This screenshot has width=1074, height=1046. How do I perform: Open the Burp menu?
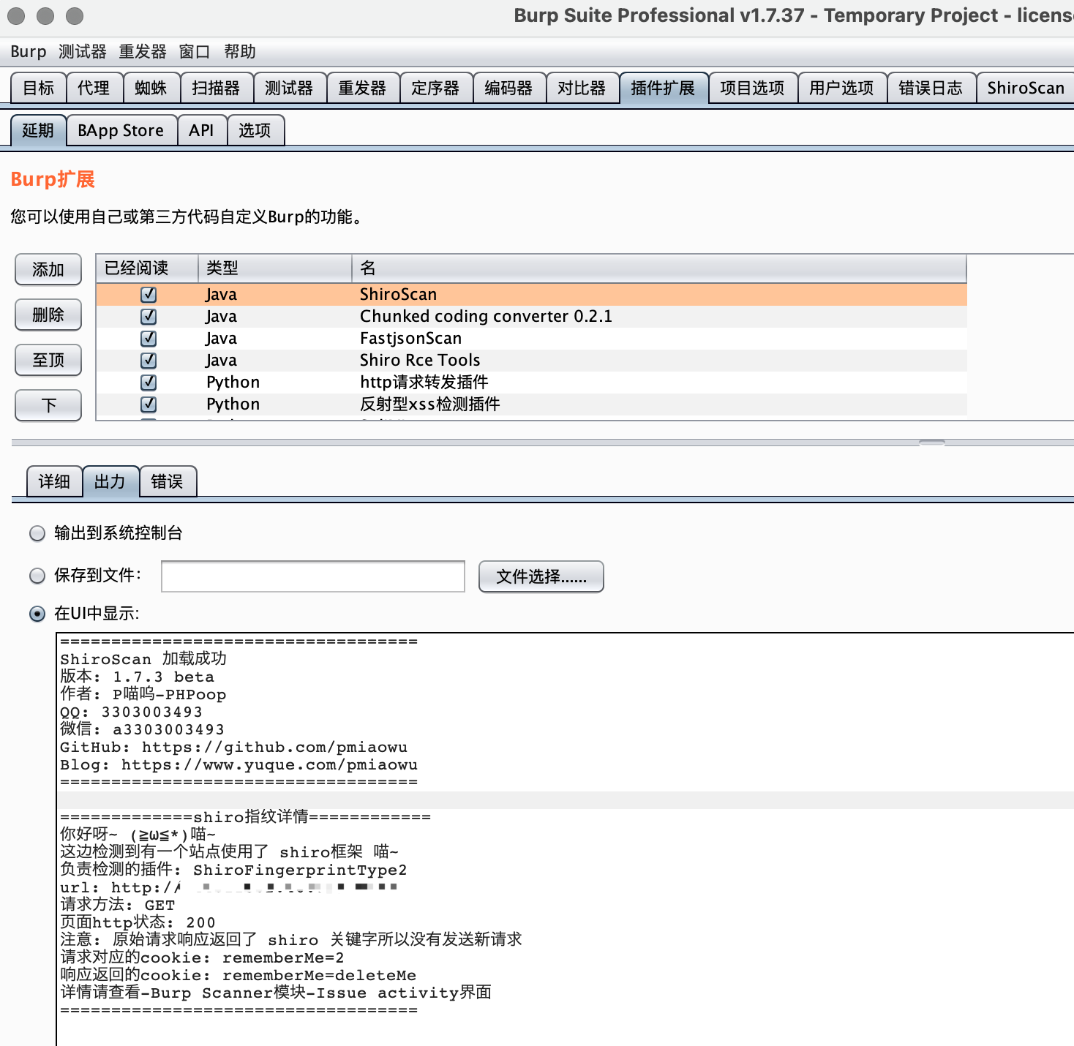coord(29,52)
